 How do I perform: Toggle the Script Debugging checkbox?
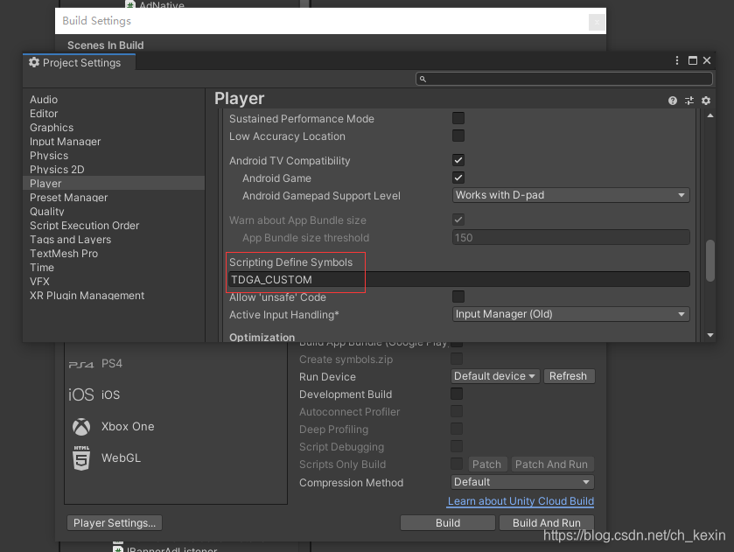click(457, 446)
